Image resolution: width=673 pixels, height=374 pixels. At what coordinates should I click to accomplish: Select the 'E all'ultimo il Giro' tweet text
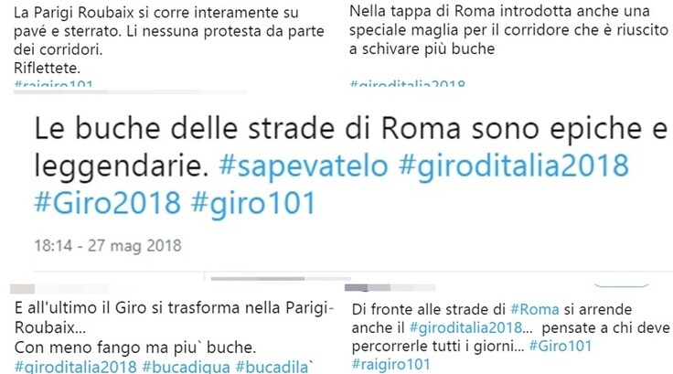click(x=175, y=327)
